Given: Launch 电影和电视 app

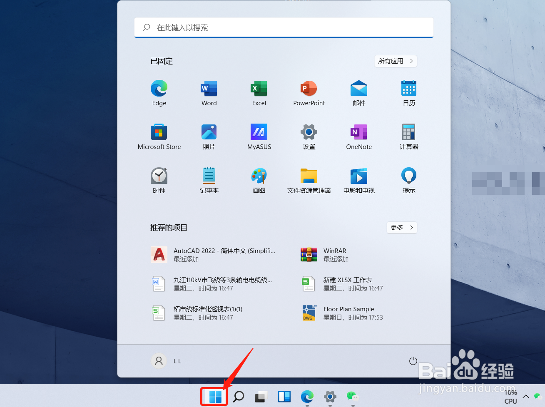Looking at the screenshot, I should (359, 181).
